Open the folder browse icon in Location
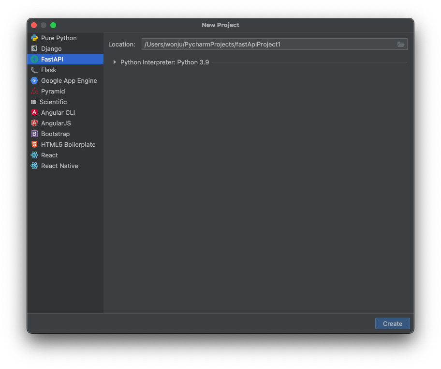This screenshot has width=441, height=369. 401,44
